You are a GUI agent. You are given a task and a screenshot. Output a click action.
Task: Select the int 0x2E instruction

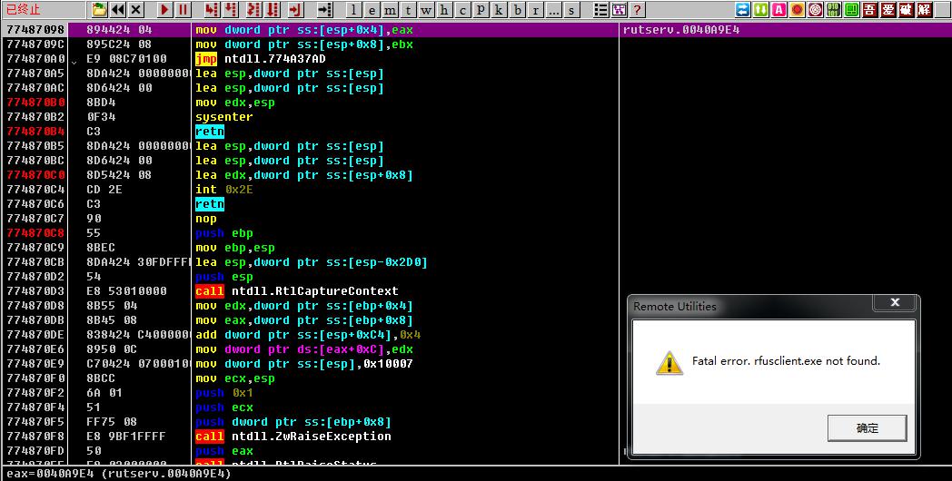point(224,190)
